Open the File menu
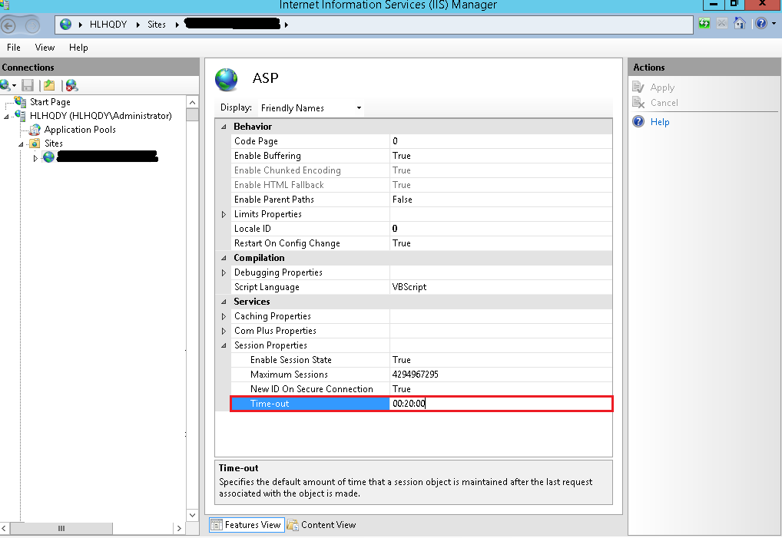 coord(14,48)
